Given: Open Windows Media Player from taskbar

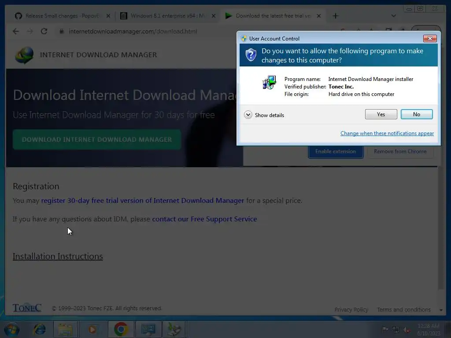Looking at the screenshot, I should (92, 329).
